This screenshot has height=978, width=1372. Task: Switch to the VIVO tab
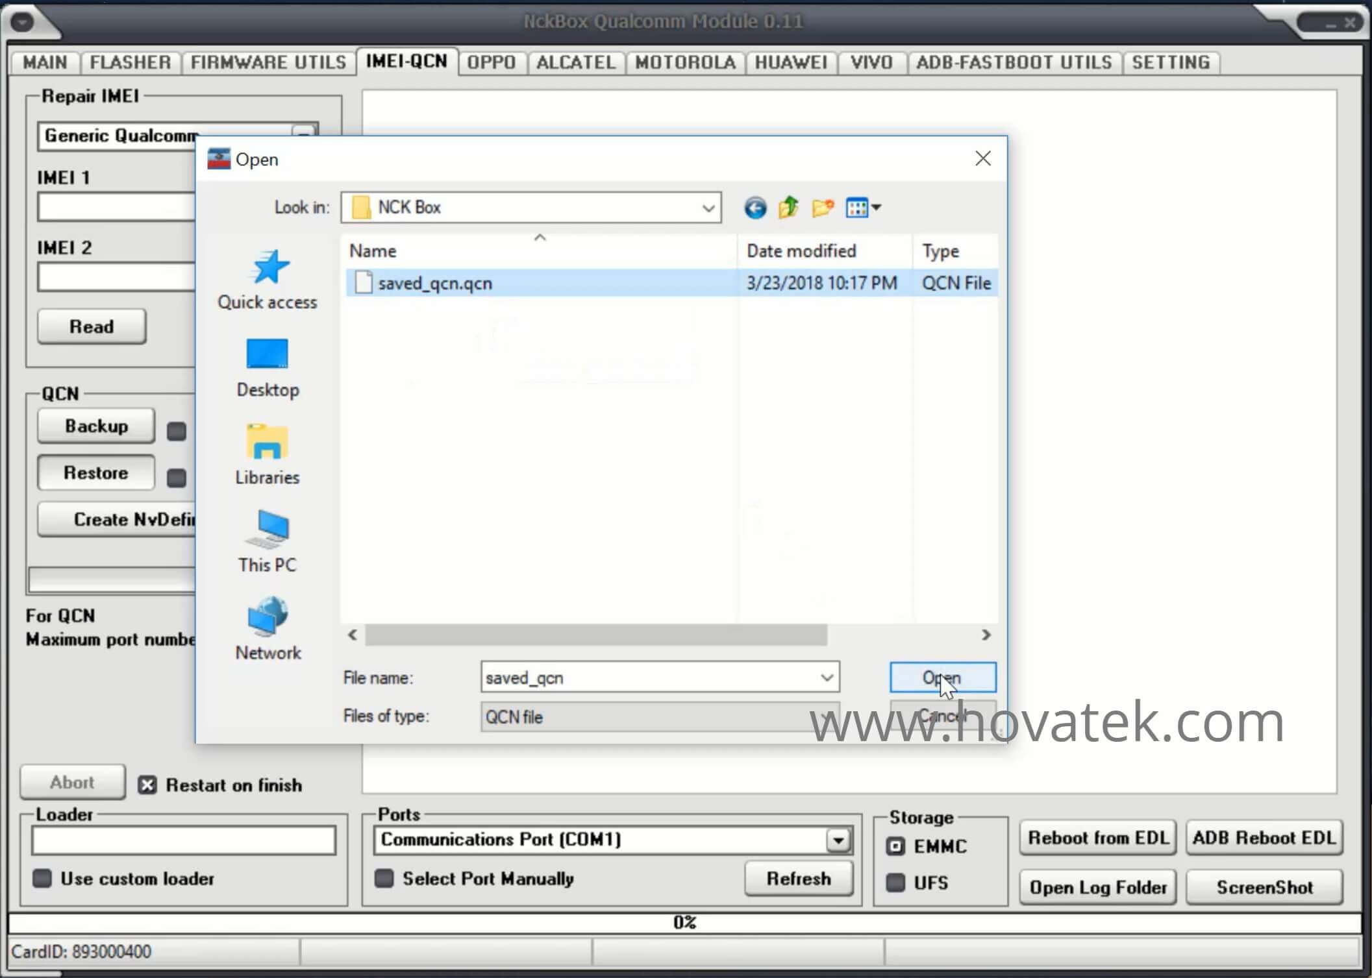tap(871, 63)
